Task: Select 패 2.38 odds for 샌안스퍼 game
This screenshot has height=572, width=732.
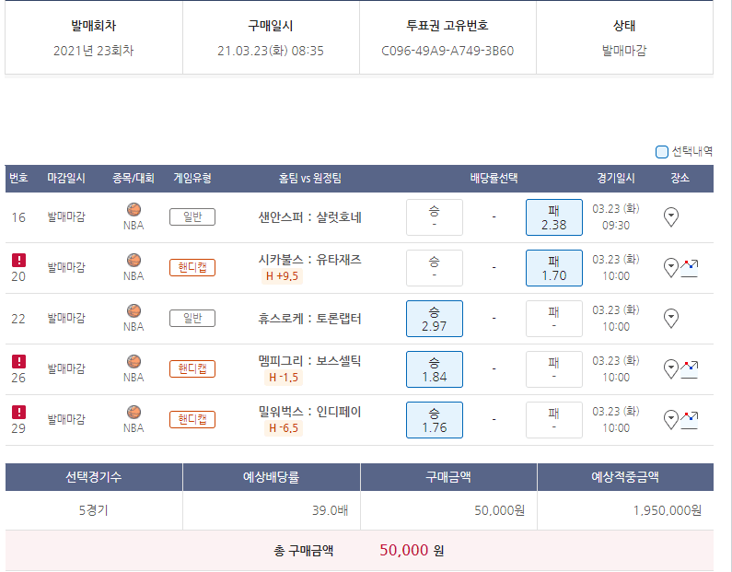Action: (553, 217)
